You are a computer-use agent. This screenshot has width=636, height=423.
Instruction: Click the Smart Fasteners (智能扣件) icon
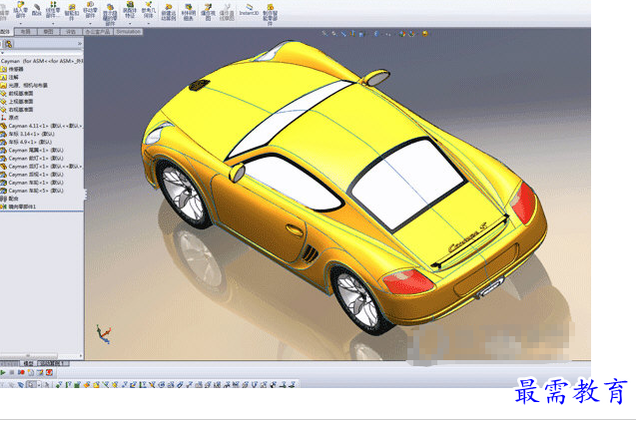click(x=72, y=12)
